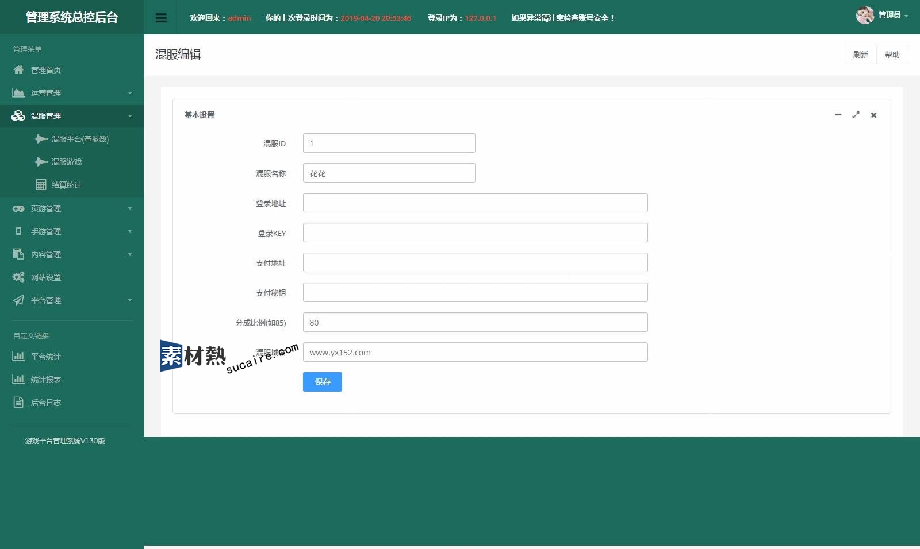Viewport: 920px width, 549px height.
Task: Click the chart icon beside 运营管理
Action: (18, 92)
